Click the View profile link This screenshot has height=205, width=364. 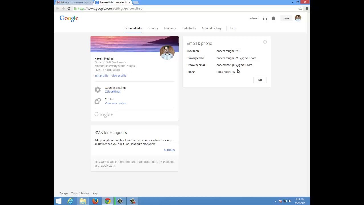coord(119,76)
